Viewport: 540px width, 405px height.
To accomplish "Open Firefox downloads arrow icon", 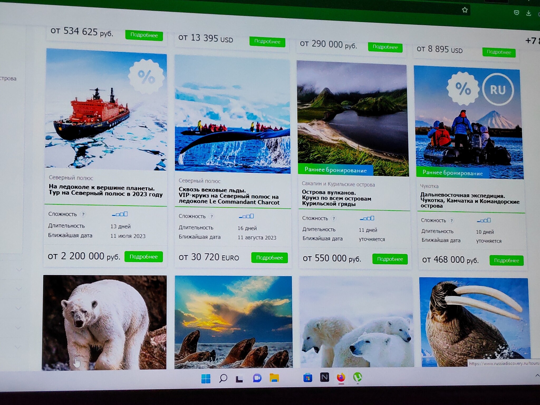I will tap(528, 13).
